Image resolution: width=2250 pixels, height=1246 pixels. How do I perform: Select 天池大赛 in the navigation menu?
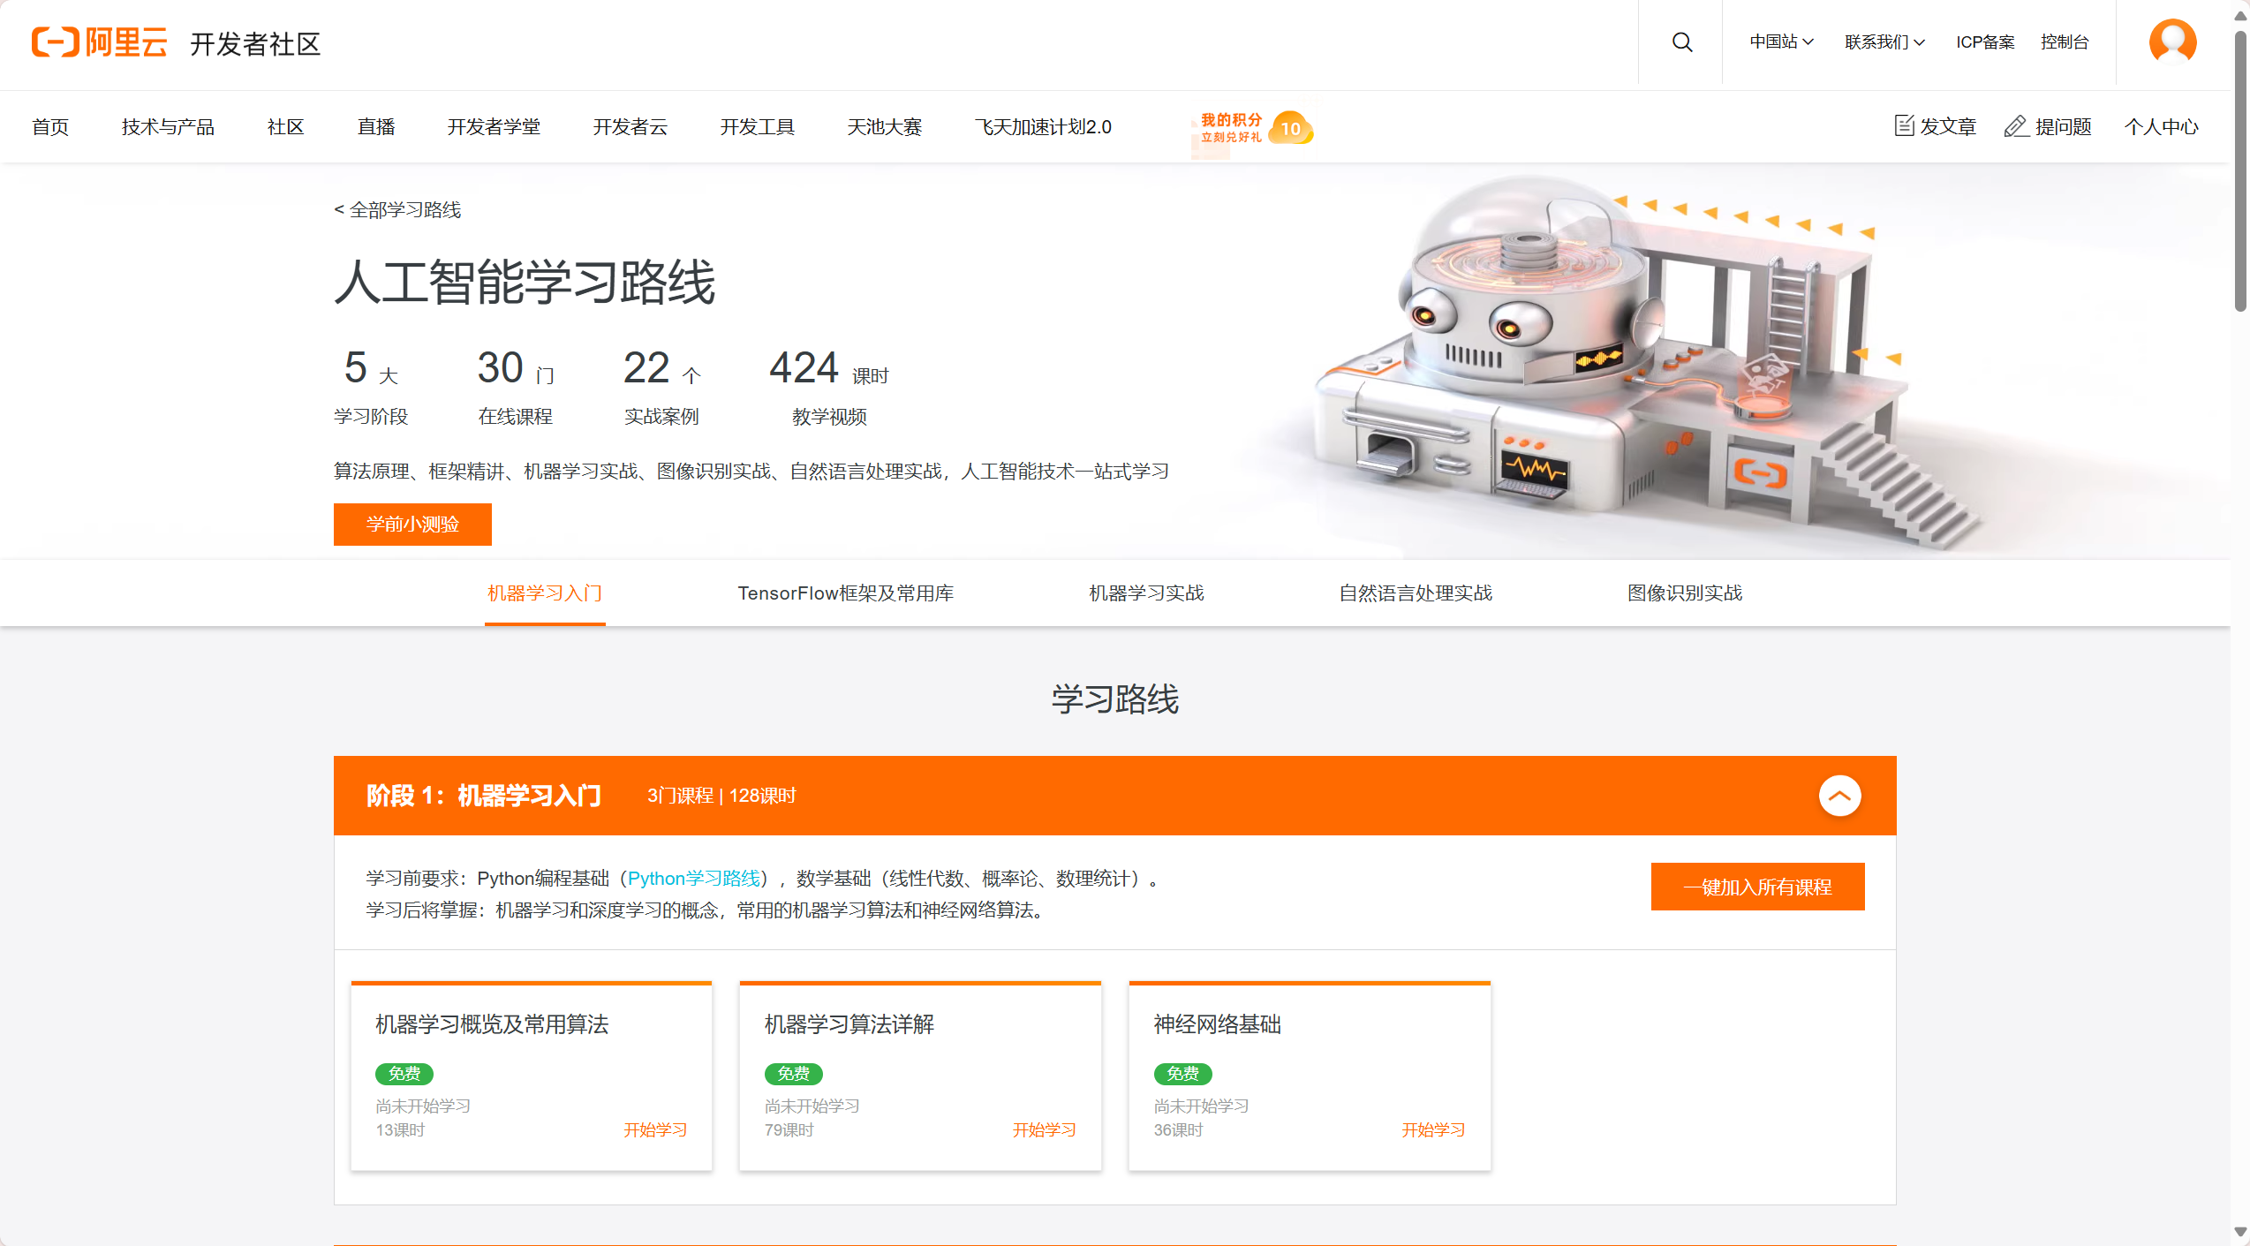point(884,126)
